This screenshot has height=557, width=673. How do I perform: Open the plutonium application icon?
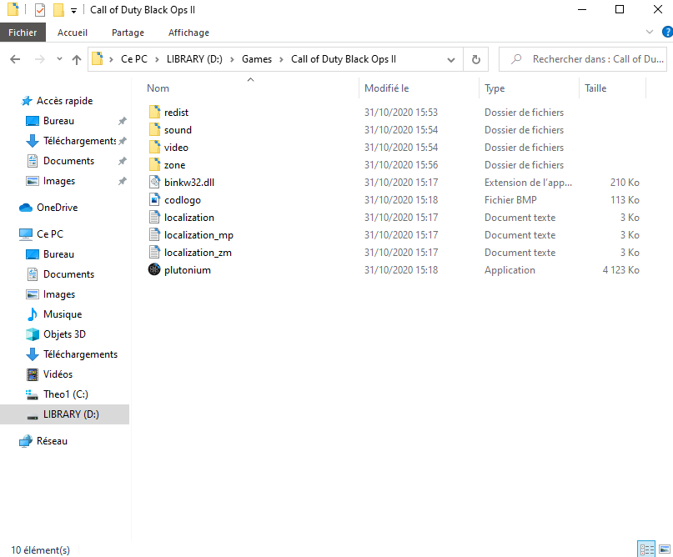(154, 269)
